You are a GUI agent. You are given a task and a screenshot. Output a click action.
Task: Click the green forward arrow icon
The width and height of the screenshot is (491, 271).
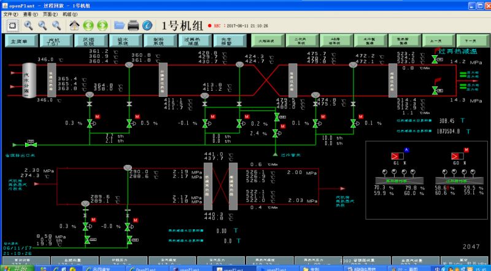pos(102,25)
